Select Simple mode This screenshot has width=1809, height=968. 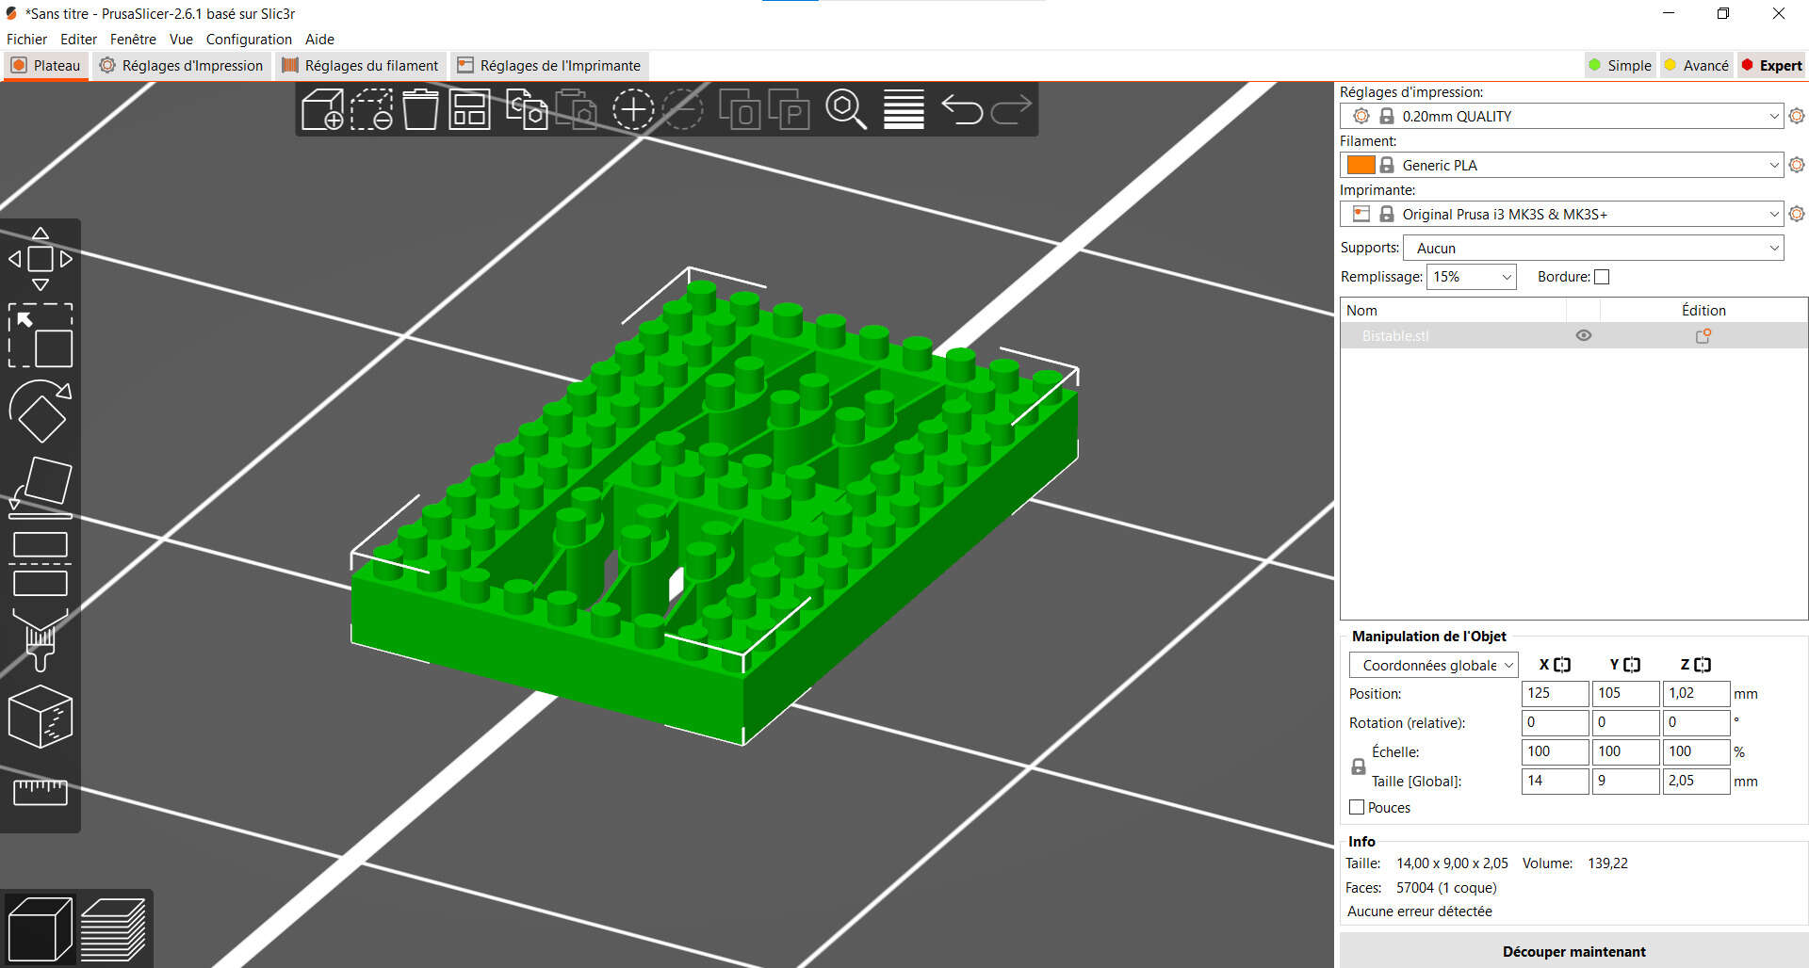click(1621, 65)
